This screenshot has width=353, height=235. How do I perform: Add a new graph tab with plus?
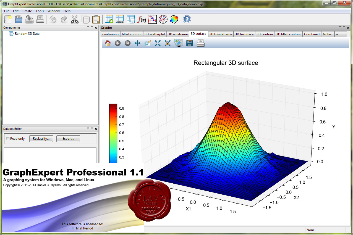click(337, 34)
